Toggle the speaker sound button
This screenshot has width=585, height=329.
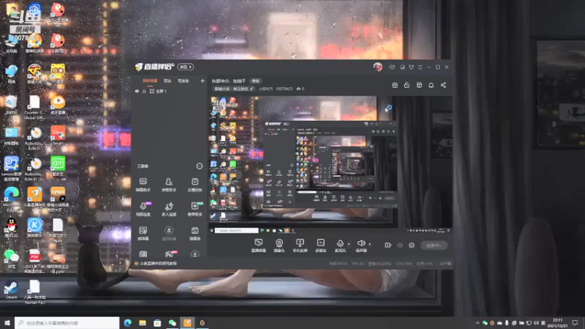tap(361, 246)
